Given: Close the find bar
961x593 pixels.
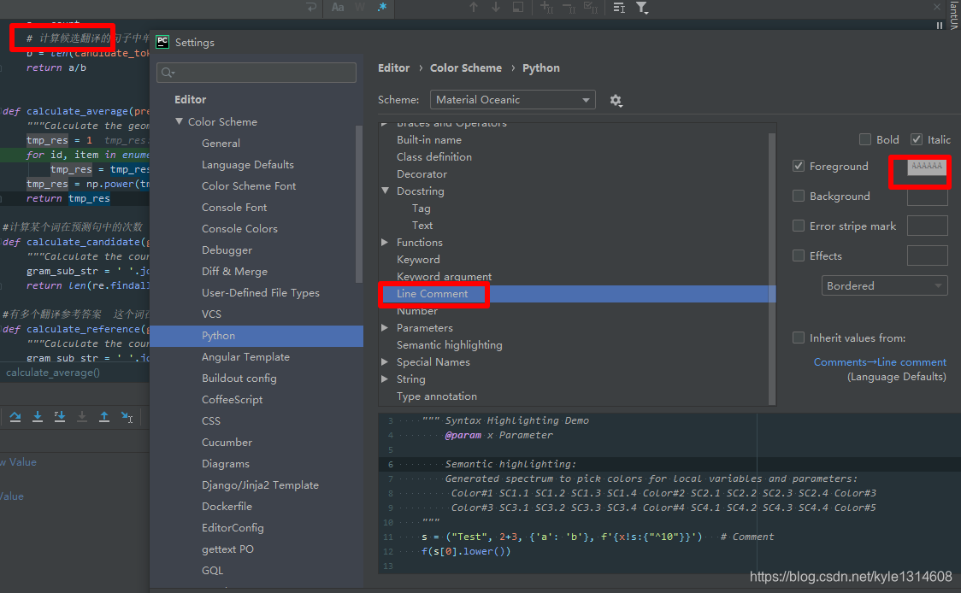Looking at the screenshot, I should pos(936,8).
